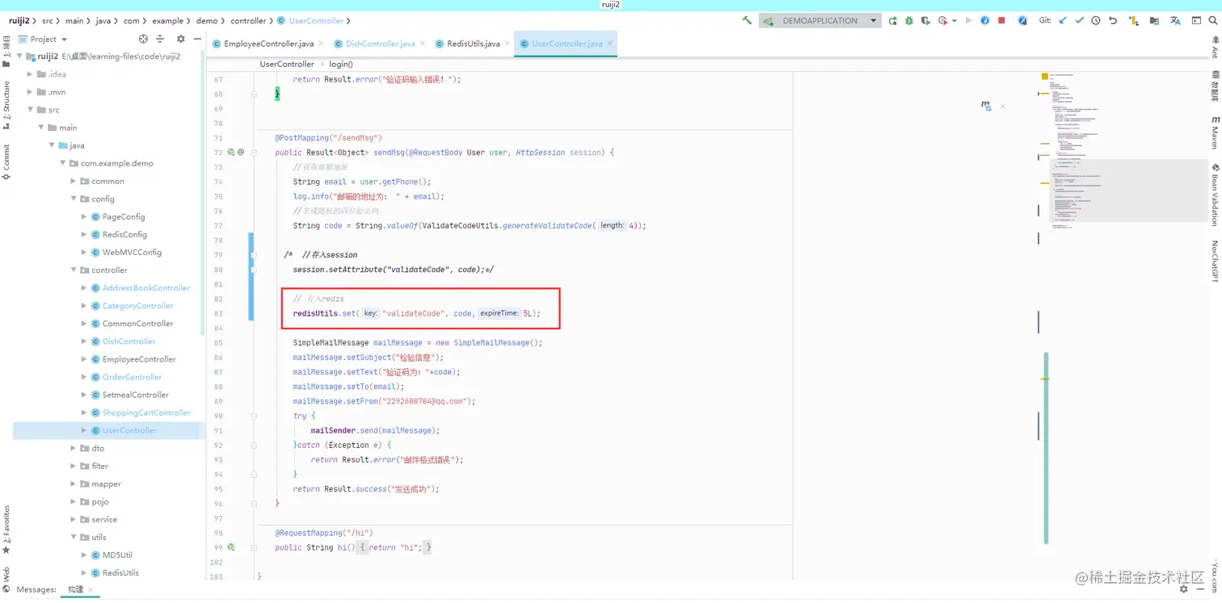The height and width of the screenshot is (603, 1222).
Task: Collapse the controller package
Action: tap(74, 270)
